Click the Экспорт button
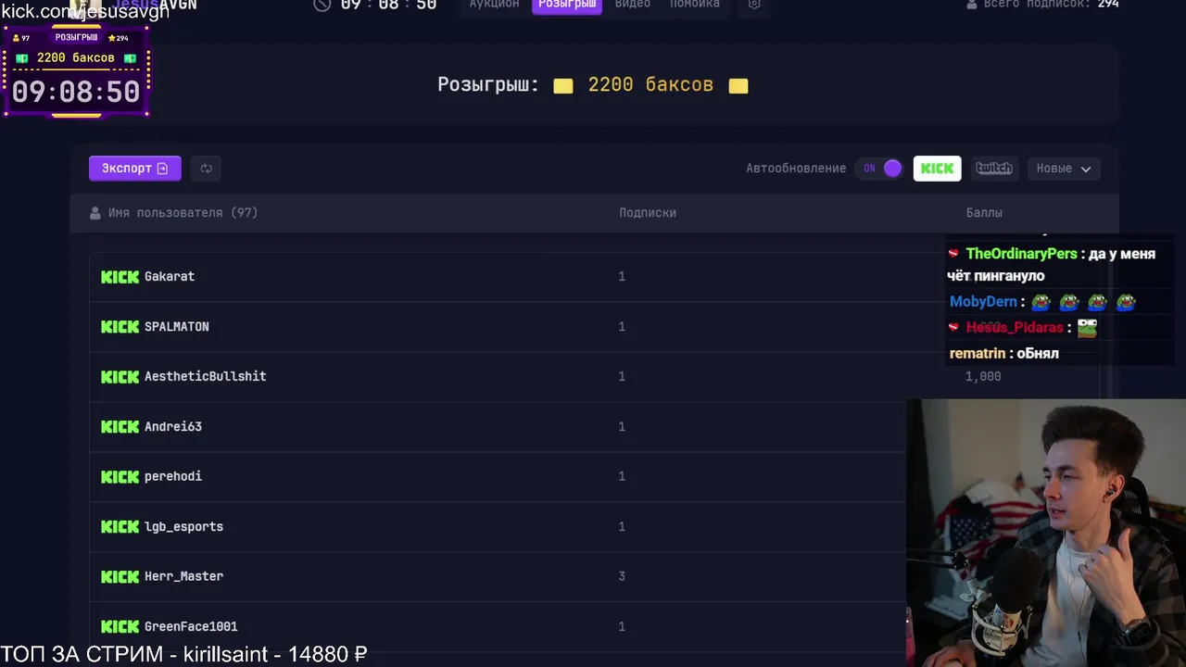 (135, 169)
